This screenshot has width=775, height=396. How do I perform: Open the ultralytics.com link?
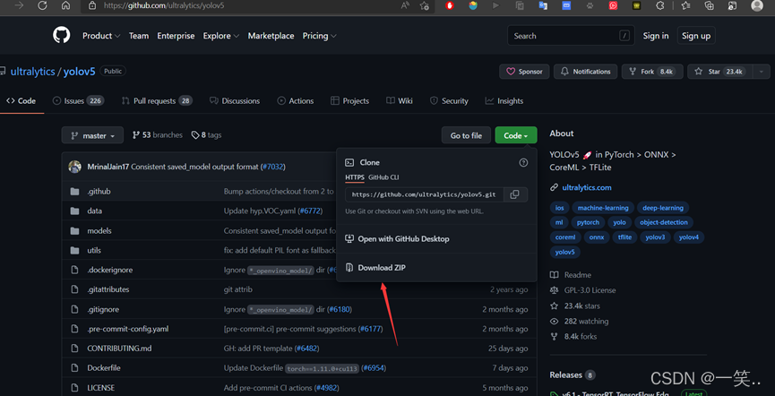click(x=587, y=187)
